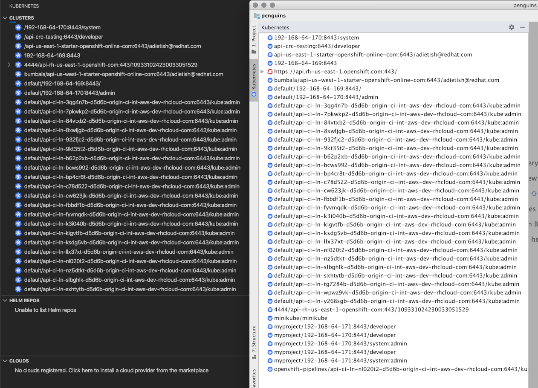This screenshot has height=388, width=538.
Task: Click the icon beside api-ci-ln-tg7284b in the IntelliJ panel
Action: (270, 284)
